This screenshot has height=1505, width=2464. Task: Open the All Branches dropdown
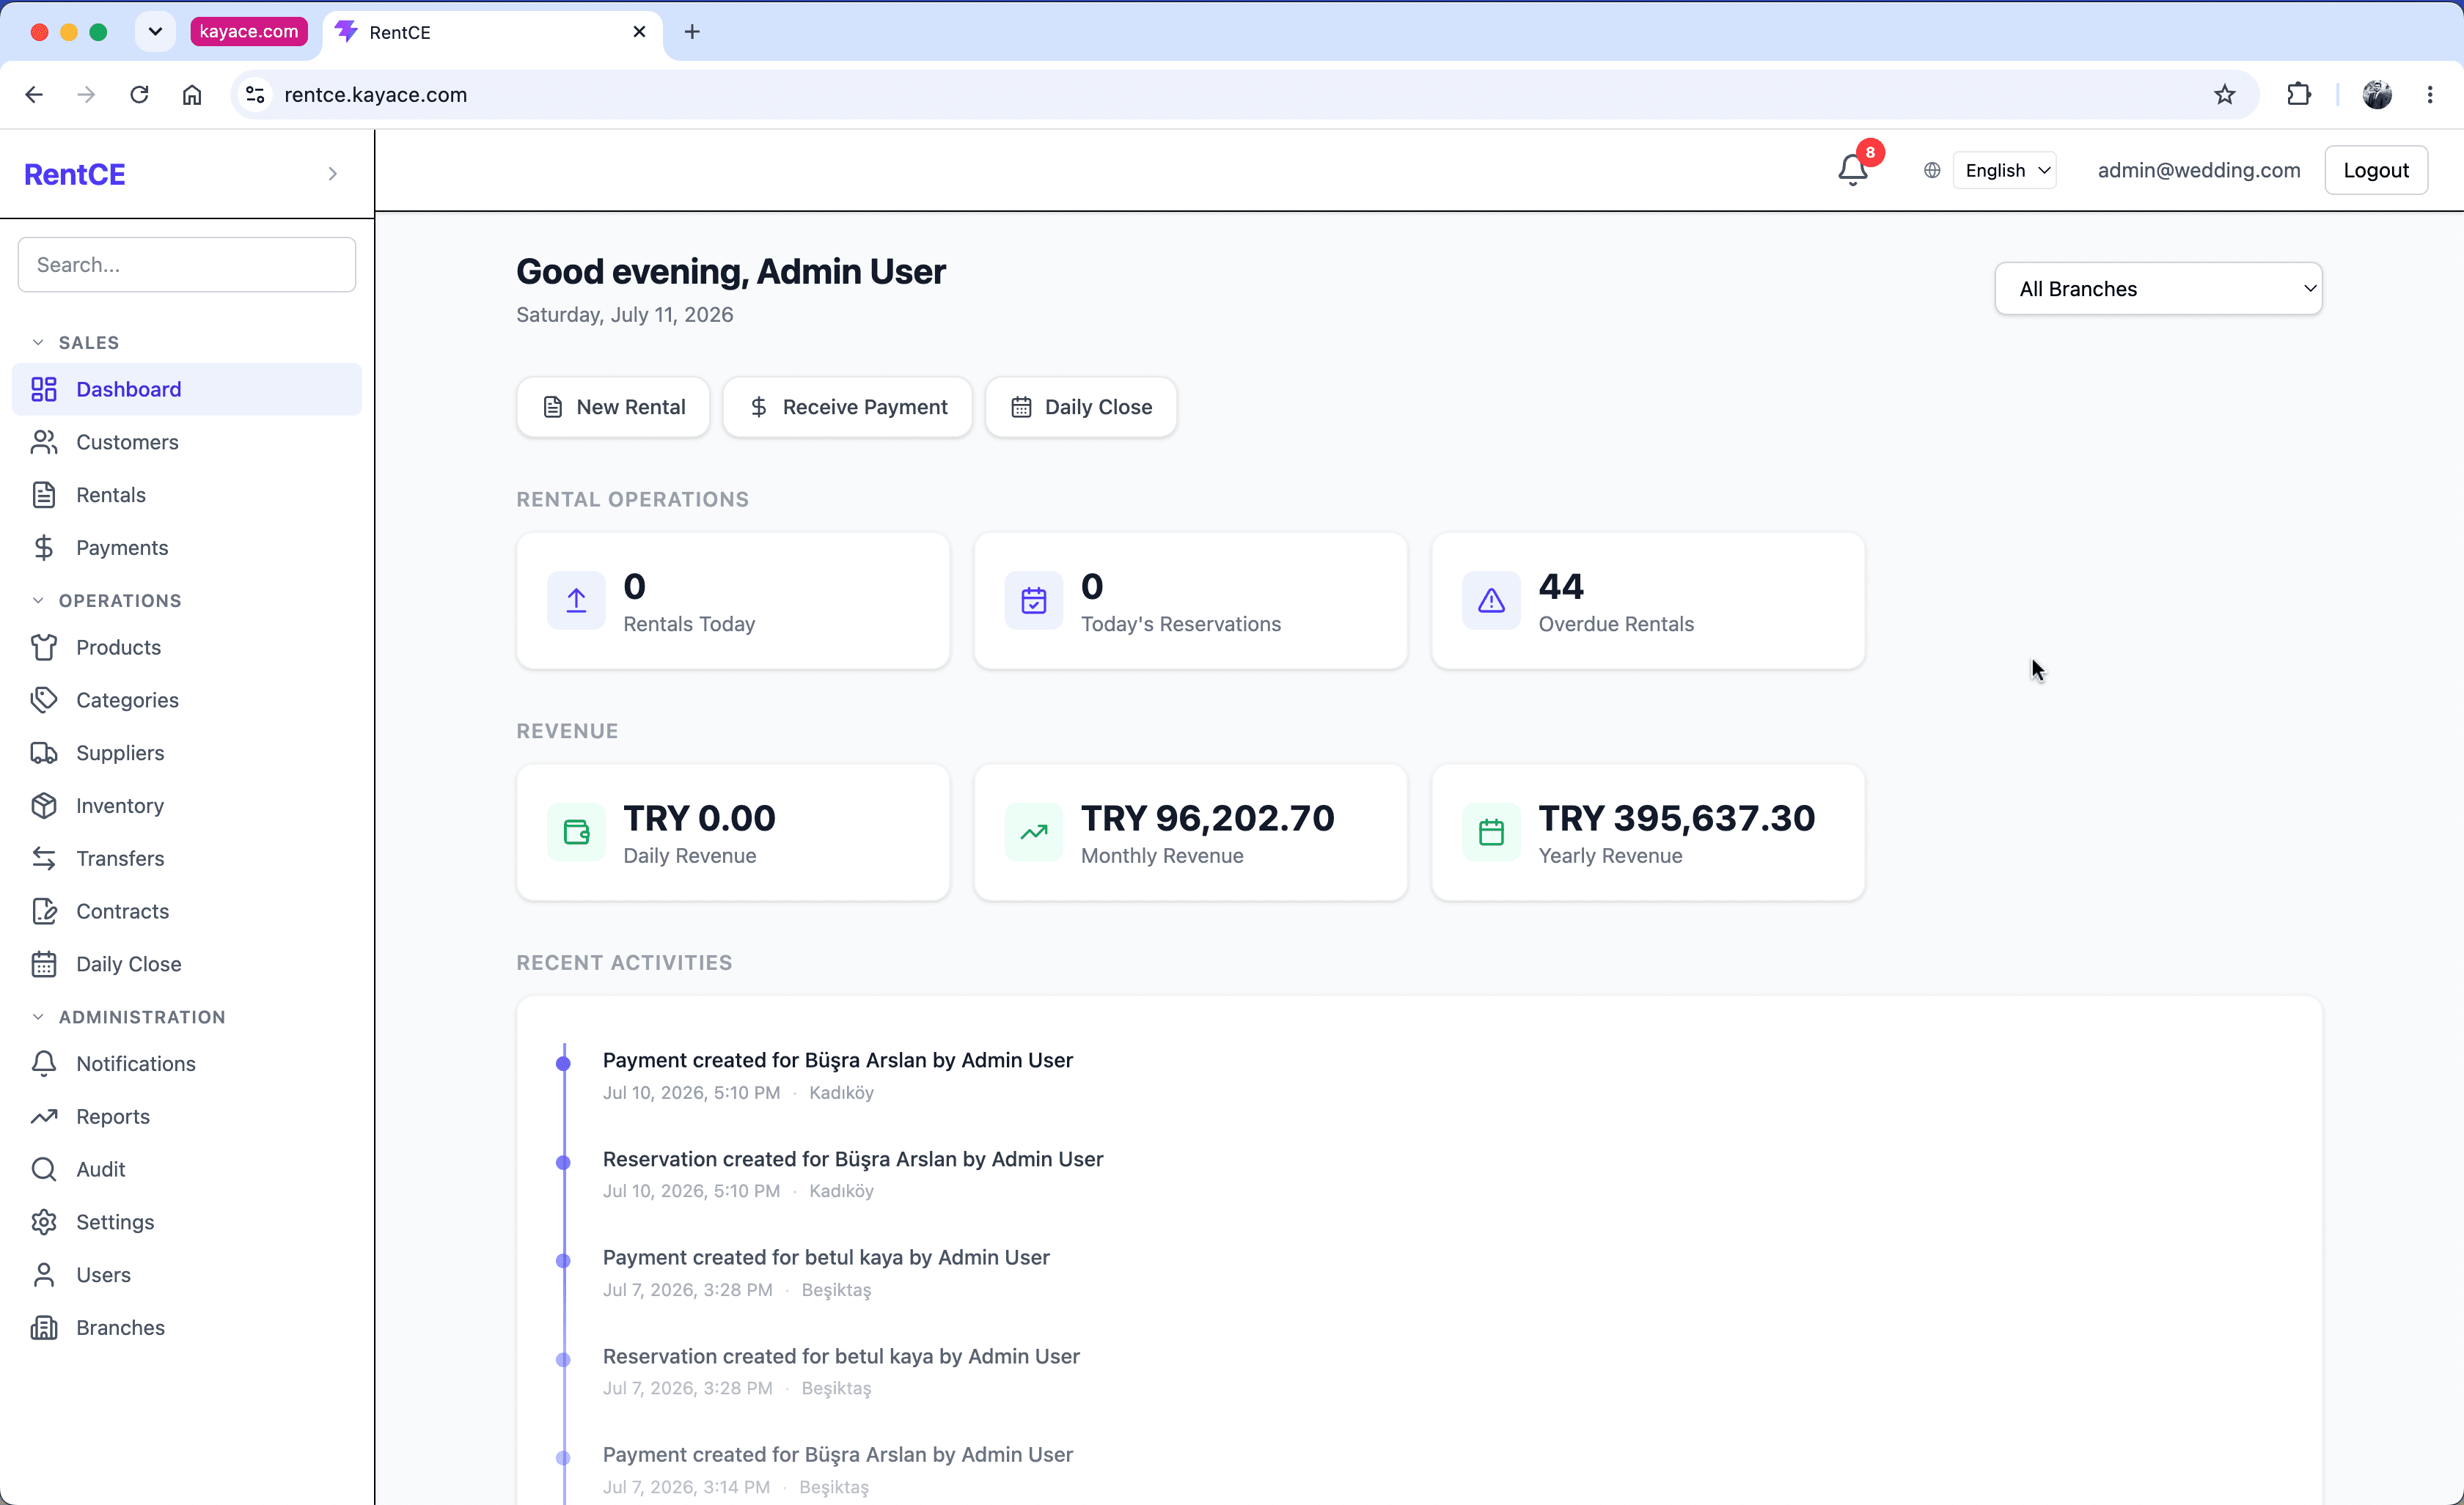click(x=2158, y=289)
